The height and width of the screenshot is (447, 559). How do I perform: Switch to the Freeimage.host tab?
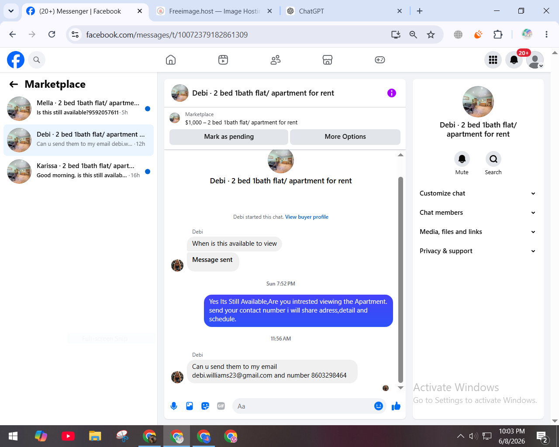(x=214, y=11)
